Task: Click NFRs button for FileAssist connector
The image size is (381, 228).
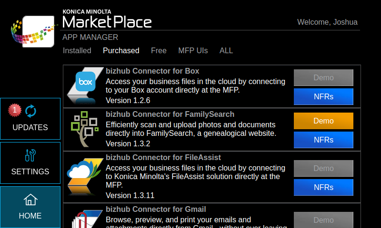Action: [323, 187]
